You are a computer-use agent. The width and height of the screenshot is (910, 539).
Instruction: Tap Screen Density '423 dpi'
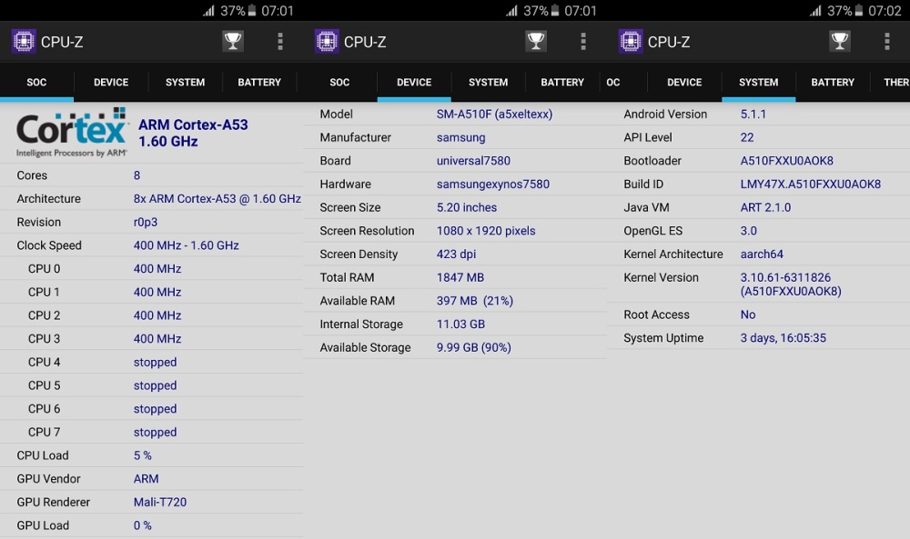(x=456, y=254)
